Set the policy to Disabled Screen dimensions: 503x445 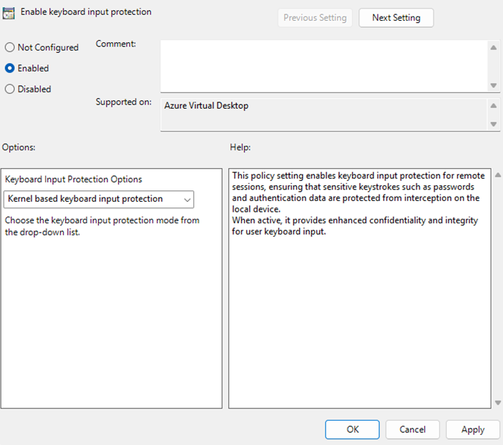coord(10,89)
